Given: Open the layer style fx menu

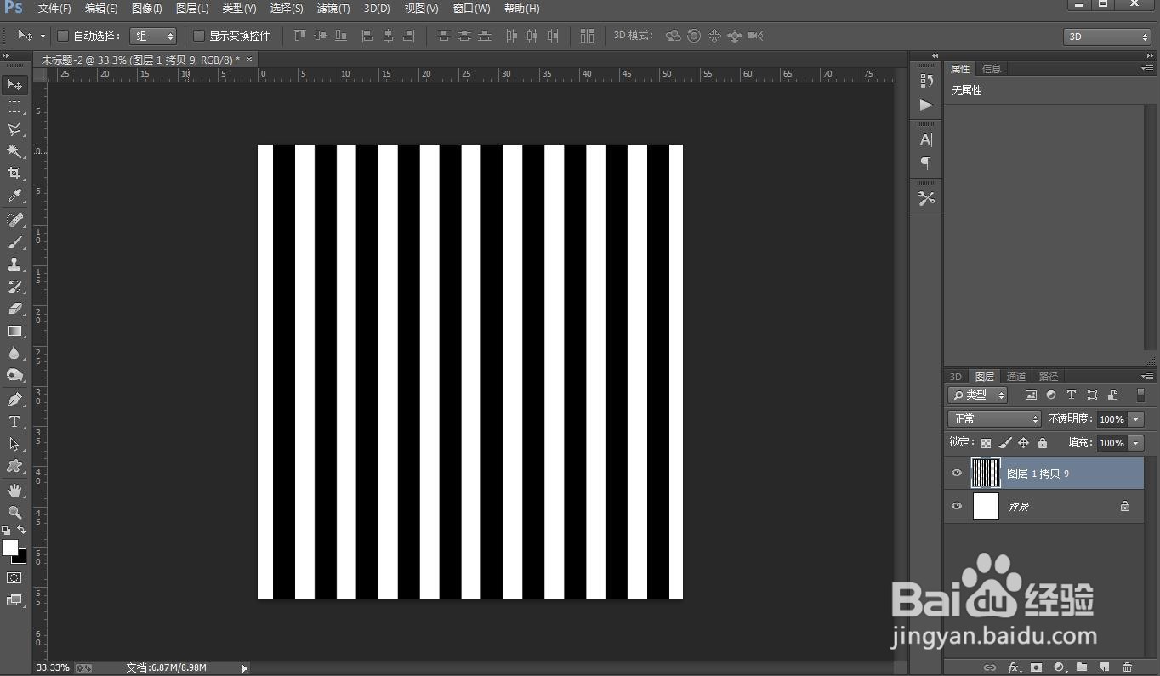Looking at the screenshot, I should pos(1014,667).
